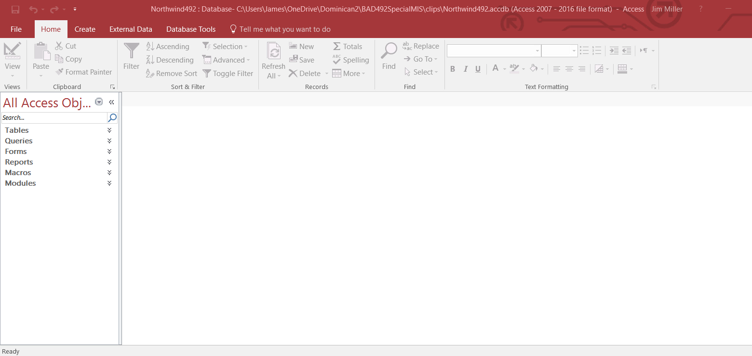The image size is (752, 356).
Task: Click Save record button
Action: coord(301,60)
